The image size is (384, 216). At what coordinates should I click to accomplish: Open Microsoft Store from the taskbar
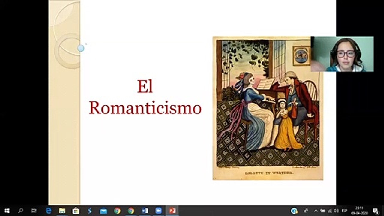pos(76,211)
